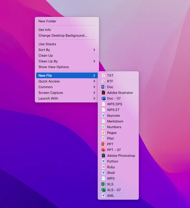Click the Adobe Illustrator icon

pos(103,93)
